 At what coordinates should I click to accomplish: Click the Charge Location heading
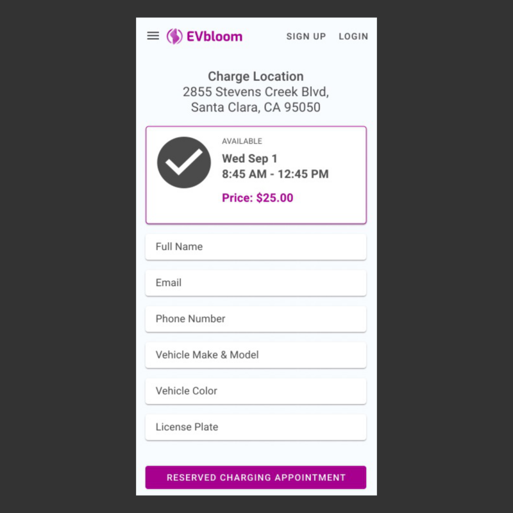coord(256,76)
